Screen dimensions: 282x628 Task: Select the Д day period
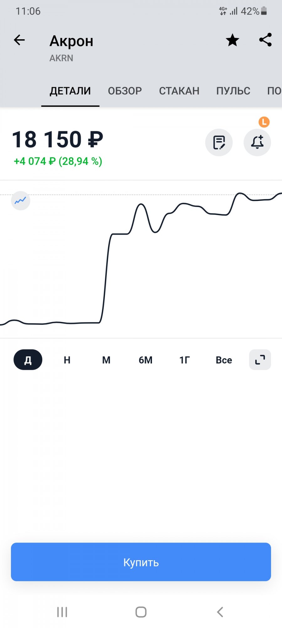click(28, 360)
